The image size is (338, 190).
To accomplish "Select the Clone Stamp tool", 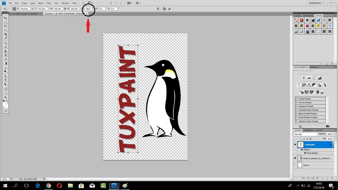I will 5,51.
